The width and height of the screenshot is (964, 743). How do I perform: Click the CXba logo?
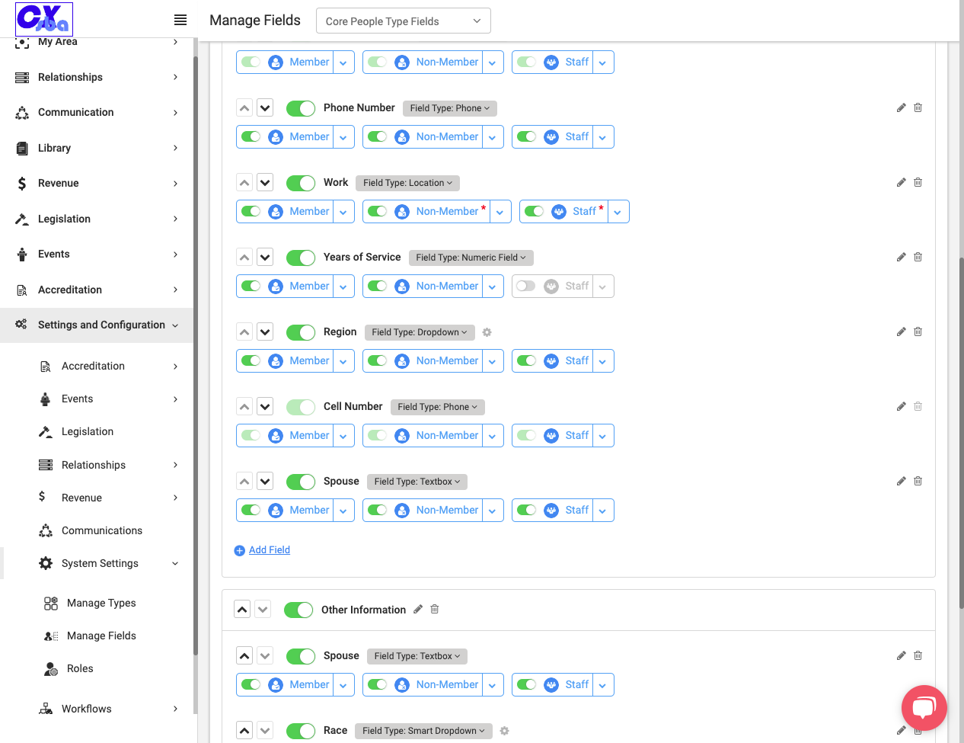point(44,19)
